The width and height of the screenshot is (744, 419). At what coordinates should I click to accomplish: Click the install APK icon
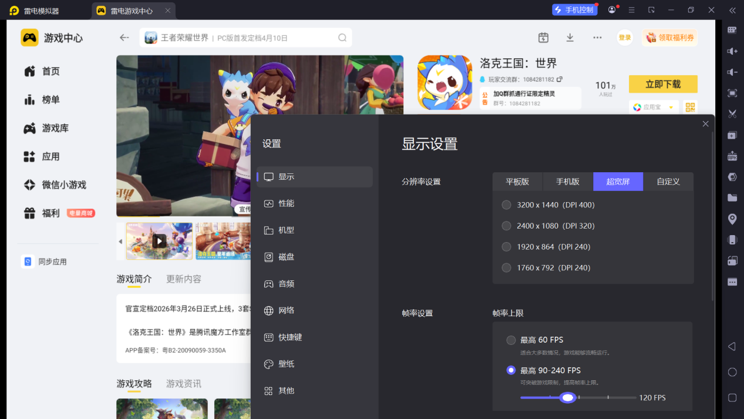point(732,156)
